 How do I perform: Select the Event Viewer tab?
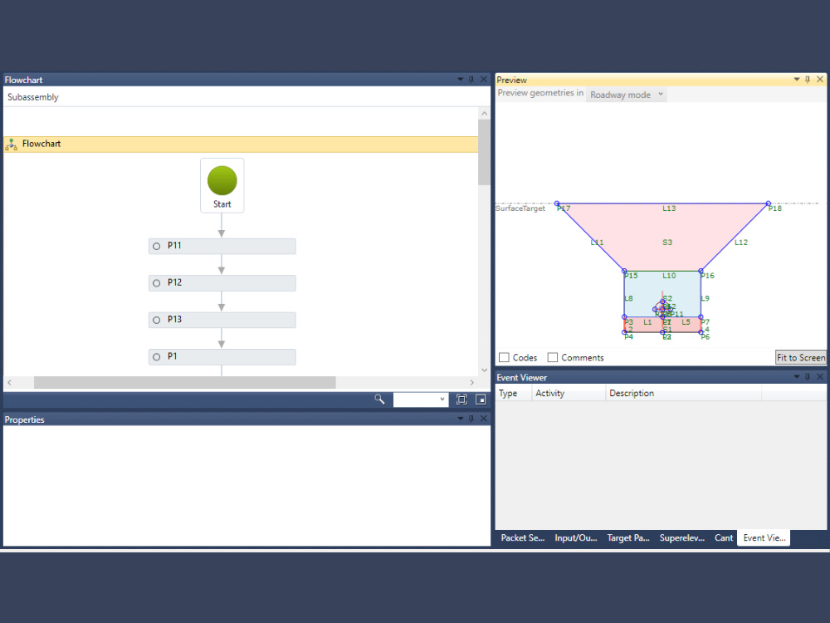click(764, 537)
